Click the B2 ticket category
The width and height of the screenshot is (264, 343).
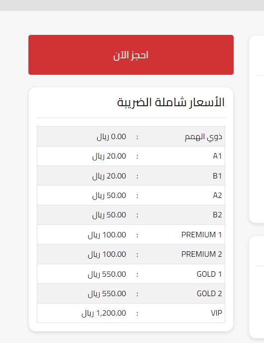tap(217, 215)
